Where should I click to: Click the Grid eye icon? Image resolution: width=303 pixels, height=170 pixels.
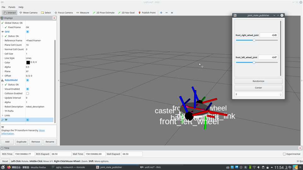click(3, 31)
